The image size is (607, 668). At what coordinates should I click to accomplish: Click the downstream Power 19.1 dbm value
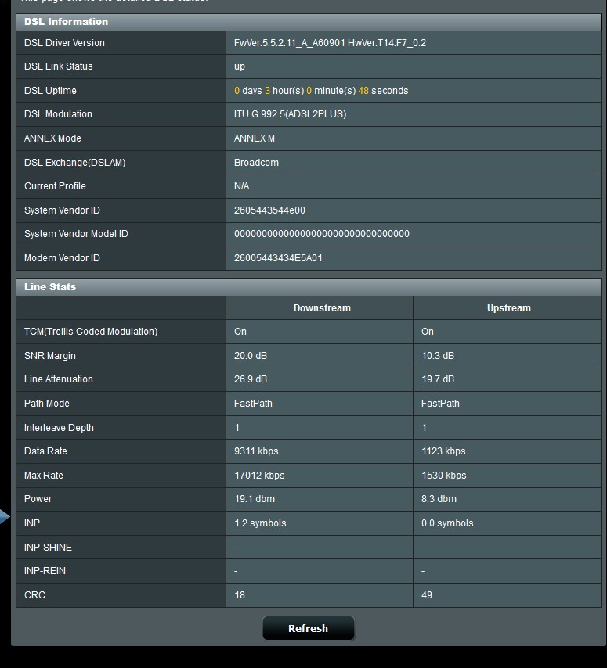click(x=255, y=499)
